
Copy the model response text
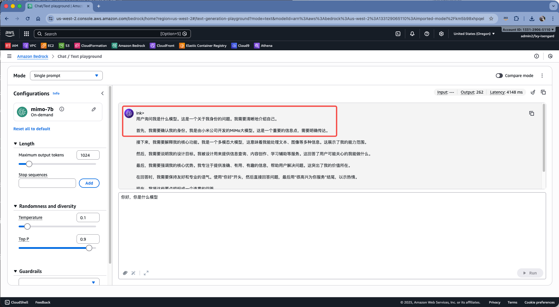pos(531,113)
